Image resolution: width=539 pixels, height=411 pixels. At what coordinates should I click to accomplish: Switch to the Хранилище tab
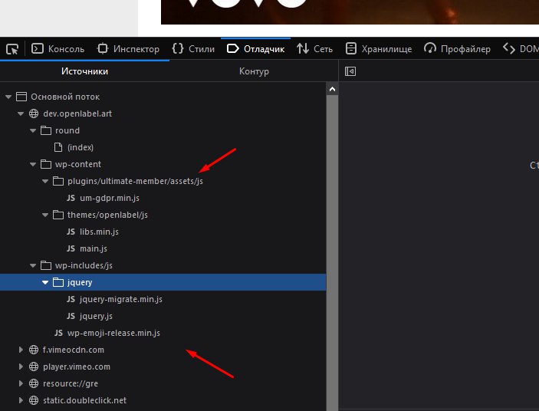click(379, 49)
